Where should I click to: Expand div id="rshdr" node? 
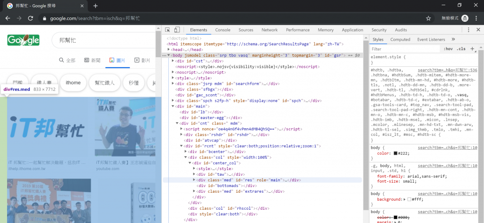(x=181, y=134)
